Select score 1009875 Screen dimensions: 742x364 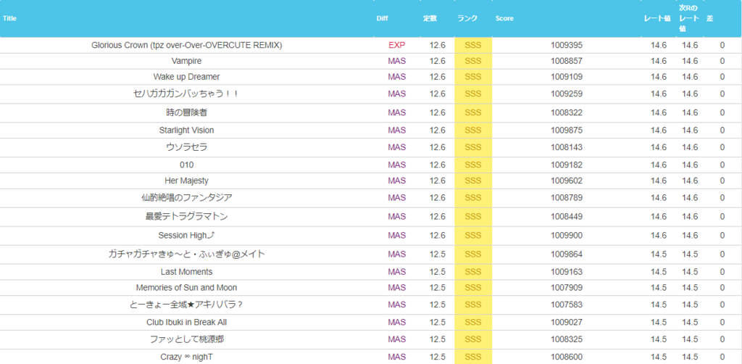tap(567, 131)
